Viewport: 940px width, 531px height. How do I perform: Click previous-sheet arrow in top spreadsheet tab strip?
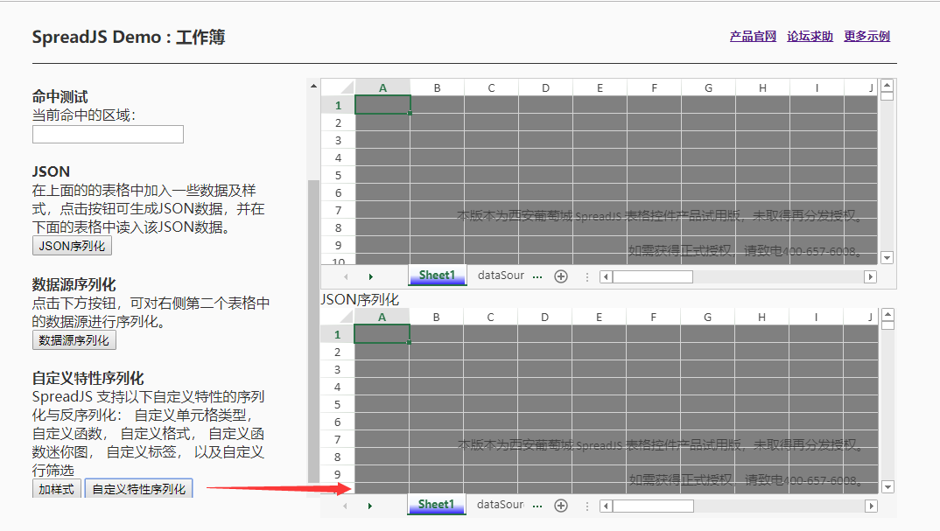(346, 277)
